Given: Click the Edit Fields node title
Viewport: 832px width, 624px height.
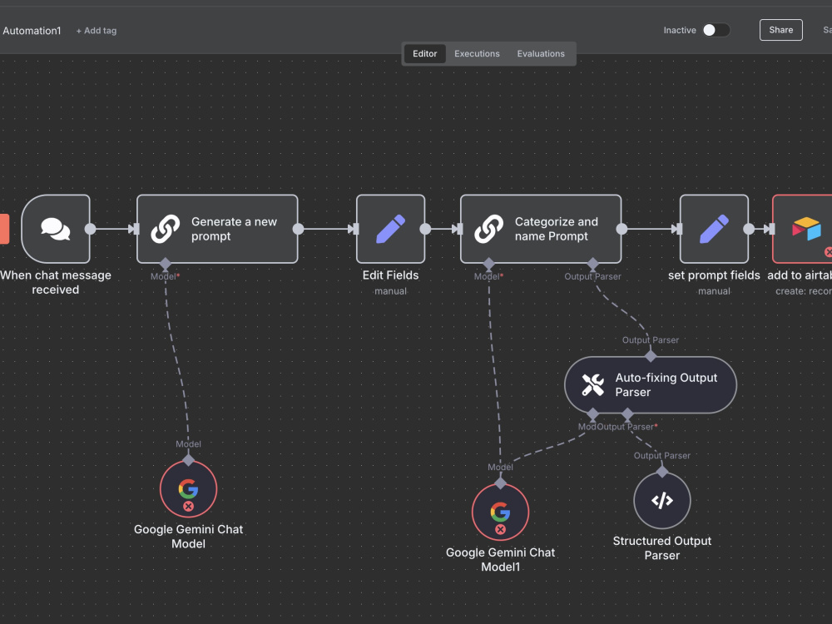Looking at the screenshot, I should [x=390, y=275].
